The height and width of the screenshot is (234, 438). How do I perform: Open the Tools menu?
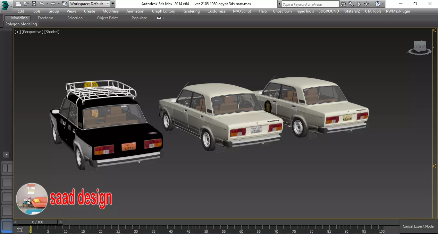tap(36, 11)
